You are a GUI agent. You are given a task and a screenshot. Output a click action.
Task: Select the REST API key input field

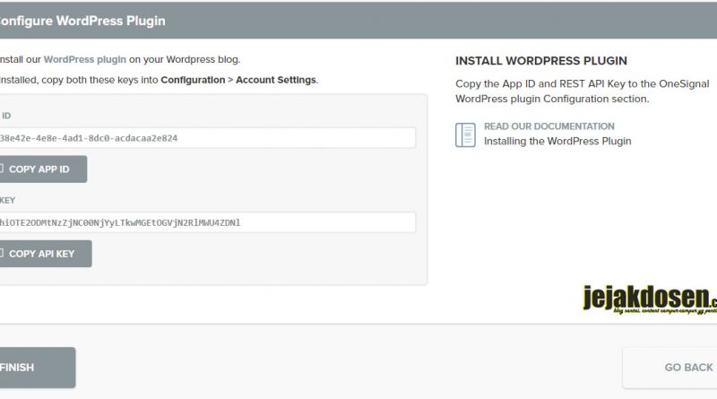click(207, 222)
